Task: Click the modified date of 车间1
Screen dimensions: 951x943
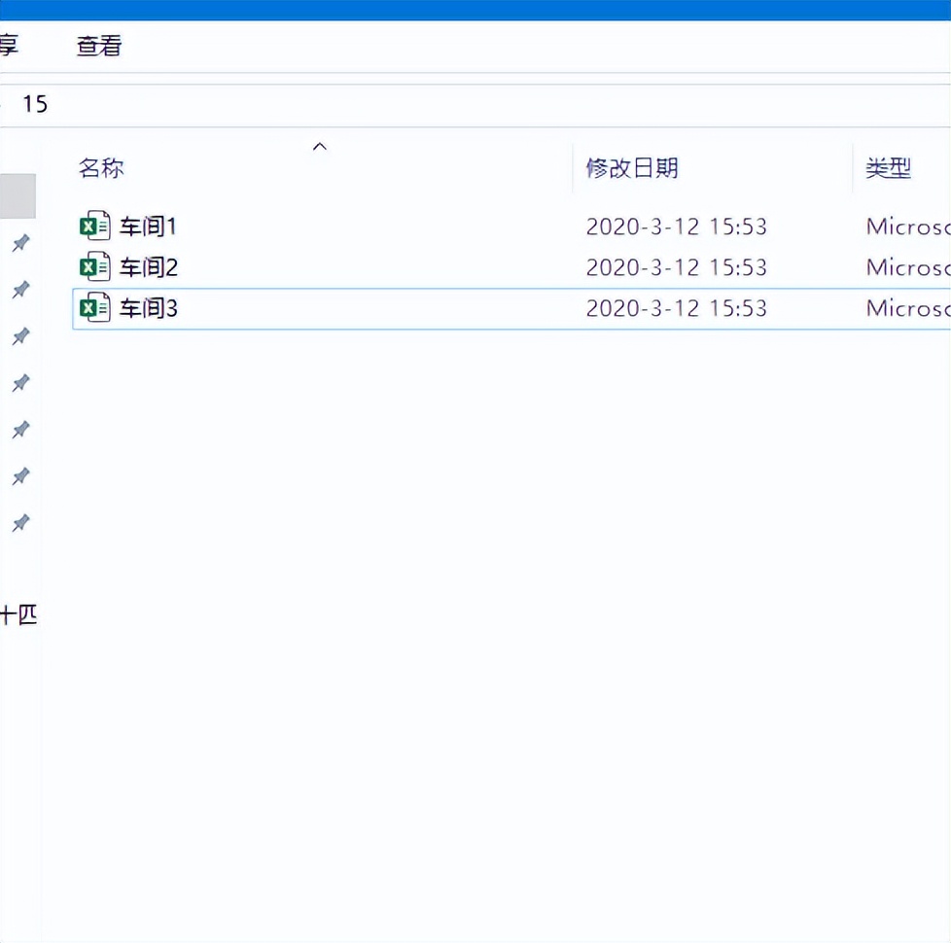Action: [x=676, y=227]
